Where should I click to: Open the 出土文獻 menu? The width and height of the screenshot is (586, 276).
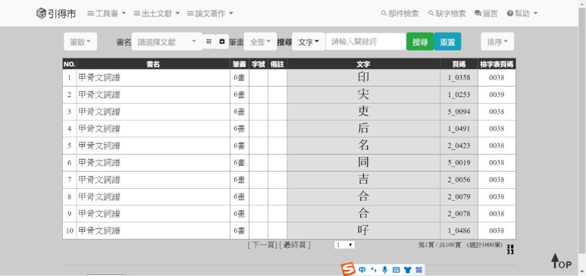(x=157, y=14)
